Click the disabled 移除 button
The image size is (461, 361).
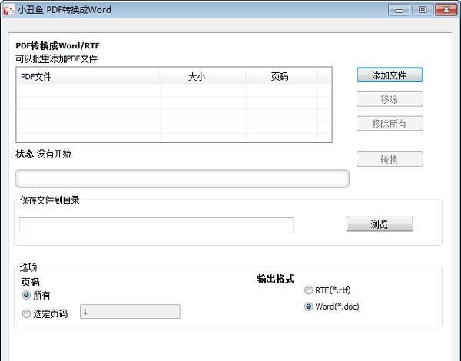390,99
